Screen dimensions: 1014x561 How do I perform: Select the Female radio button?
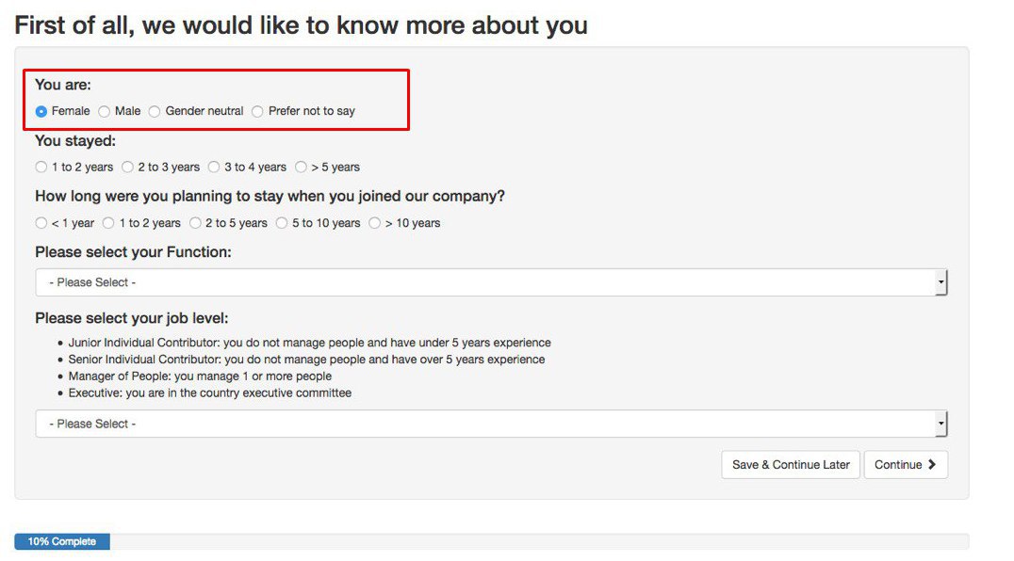41,111
